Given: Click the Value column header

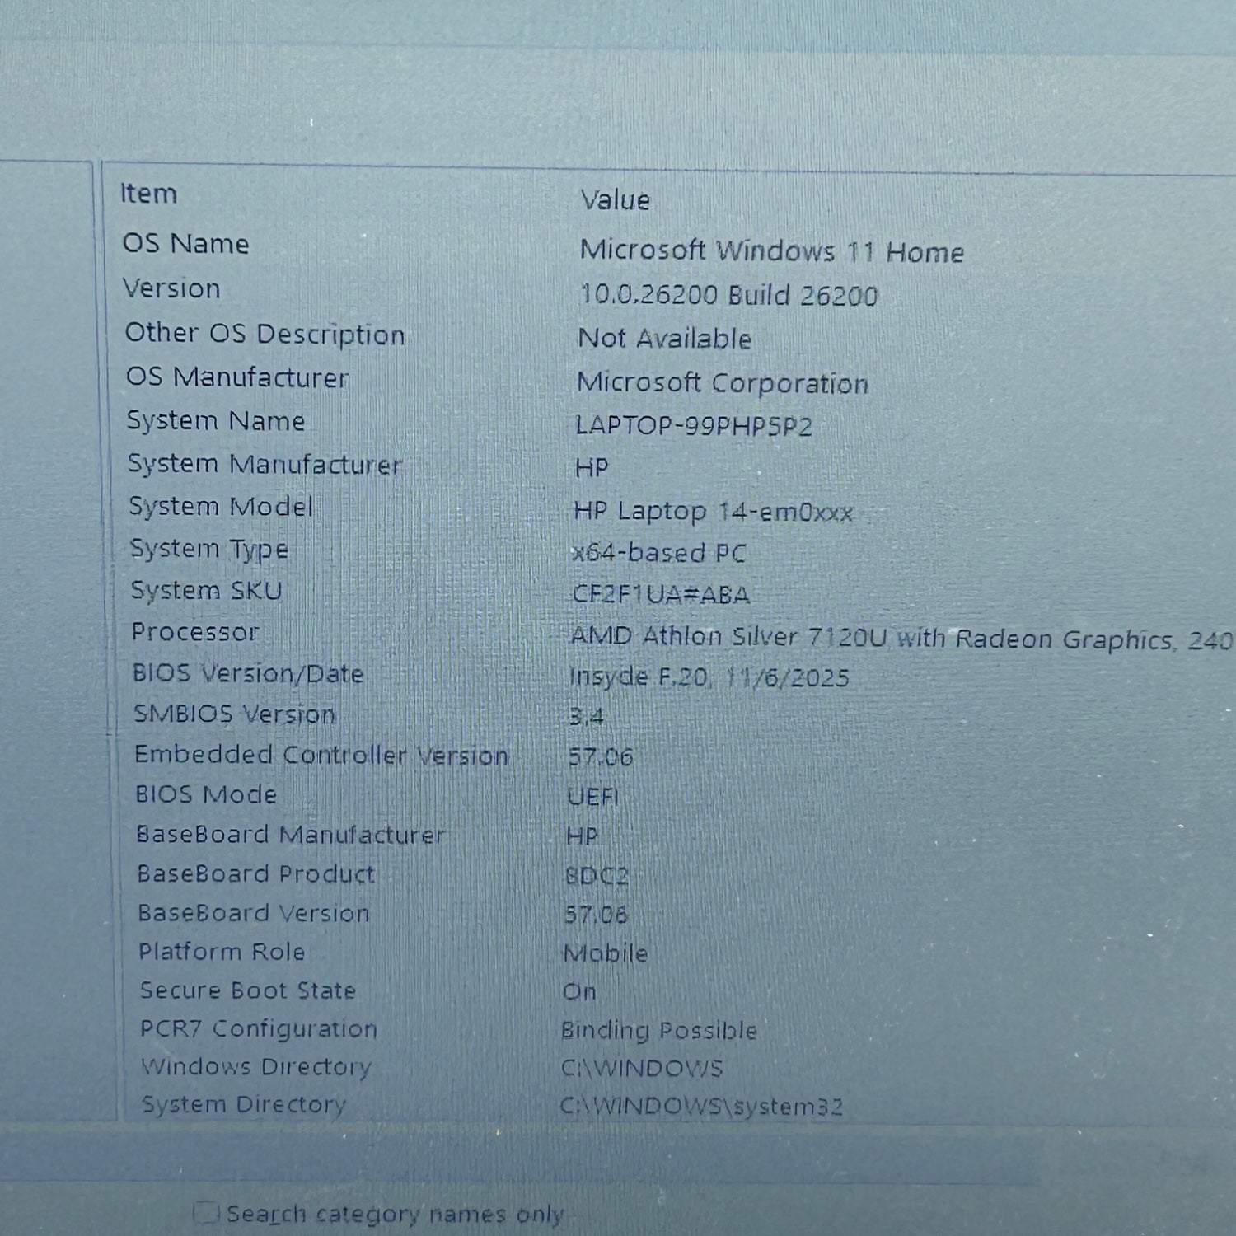Looking at the screenshot, I should (615, 200).
